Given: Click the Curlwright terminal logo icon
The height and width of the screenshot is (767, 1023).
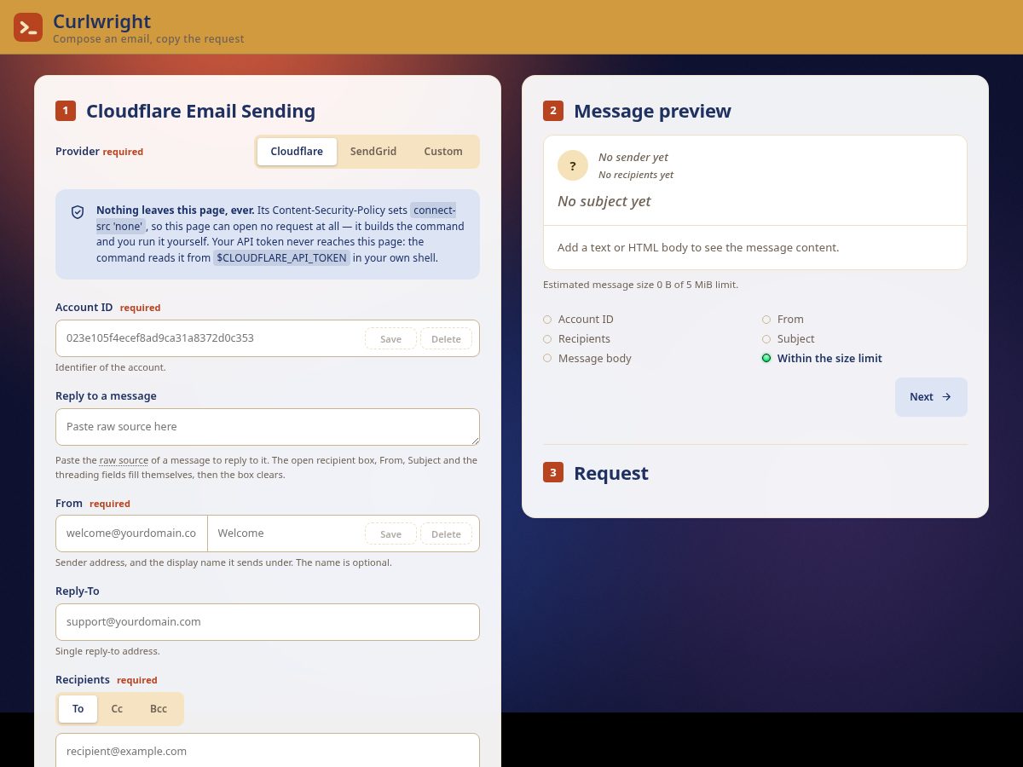Looking at the screenshot, I should (x=28, y=27).
